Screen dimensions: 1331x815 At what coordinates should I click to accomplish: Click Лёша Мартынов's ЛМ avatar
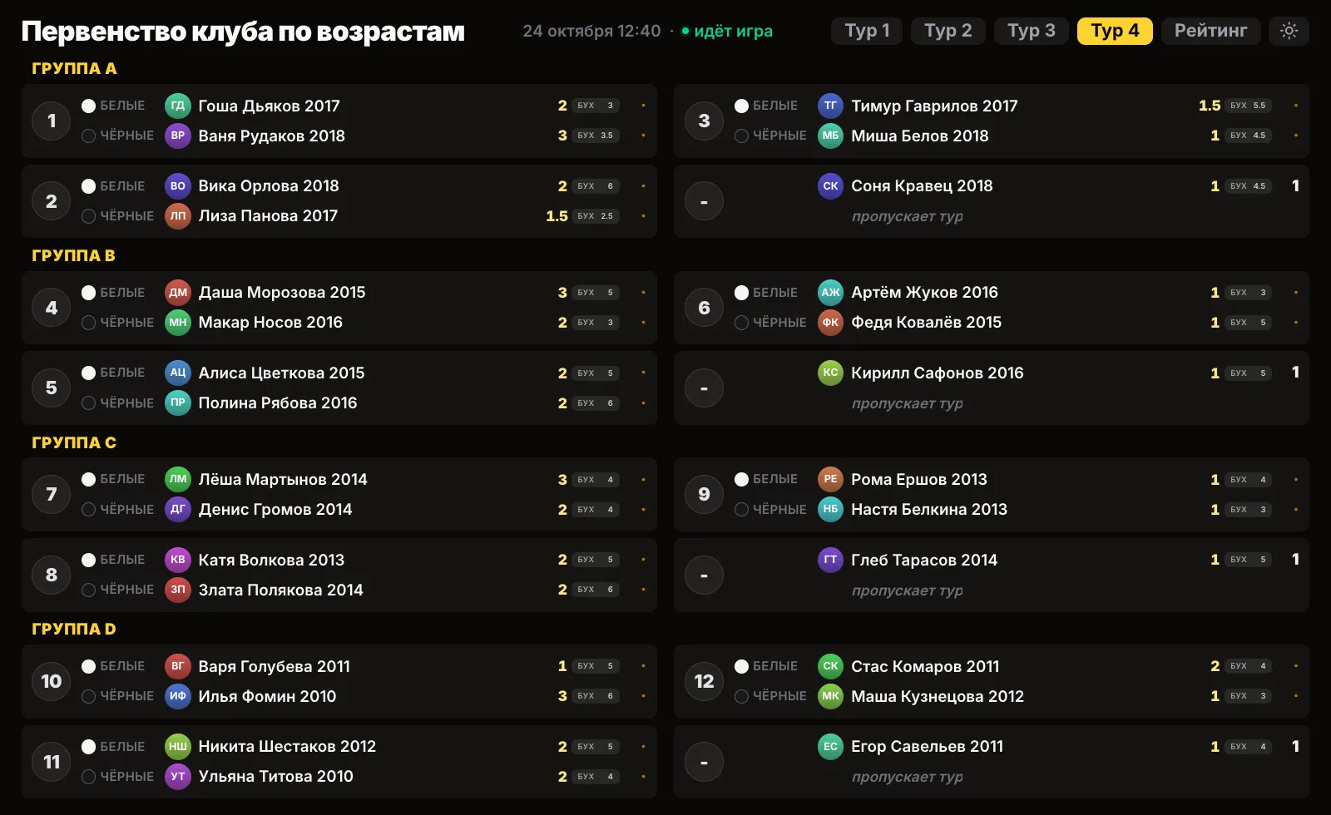(178, 479)
